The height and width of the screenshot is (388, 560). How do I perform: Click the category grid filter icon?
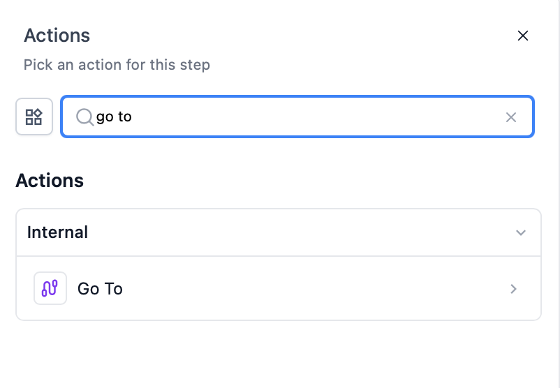click(34, 117)
